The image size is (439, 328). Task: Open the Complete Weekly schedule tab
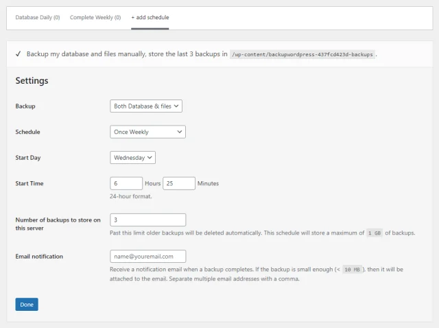click(x=95, y=17)
